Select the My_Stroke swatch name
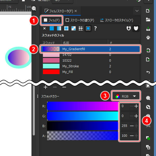Screen dimensions: 156x156 (71, 66)
